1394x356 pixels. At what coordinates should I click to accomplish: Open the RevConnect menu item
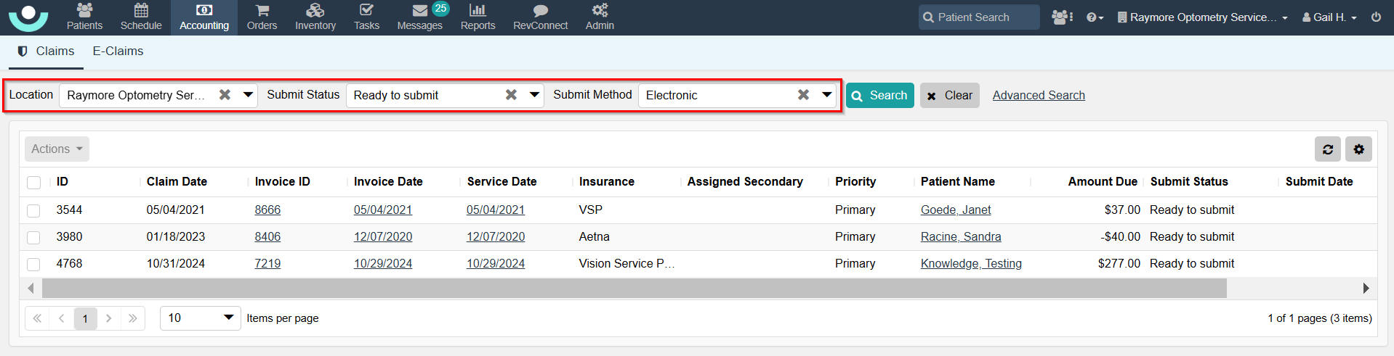pos(540,17)
